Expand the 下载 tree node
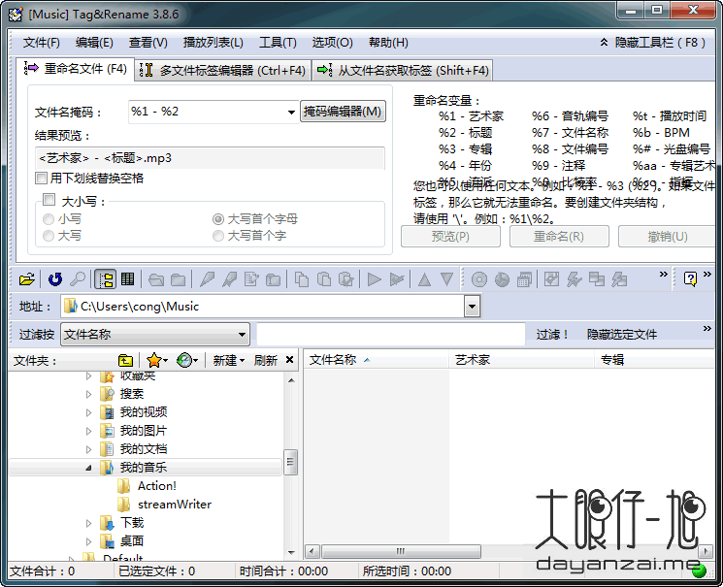The width and height of the screenshot is (723, 587). pyautogui.click(x=88, y=523)
